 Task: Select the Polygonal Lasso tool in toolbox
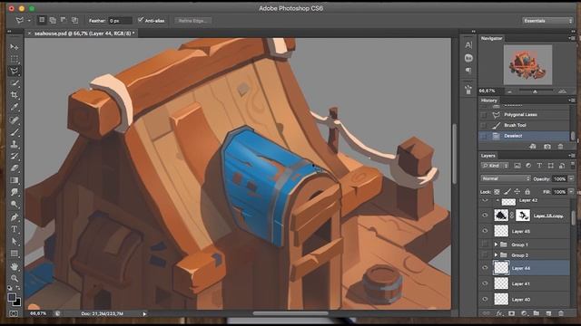15,71
